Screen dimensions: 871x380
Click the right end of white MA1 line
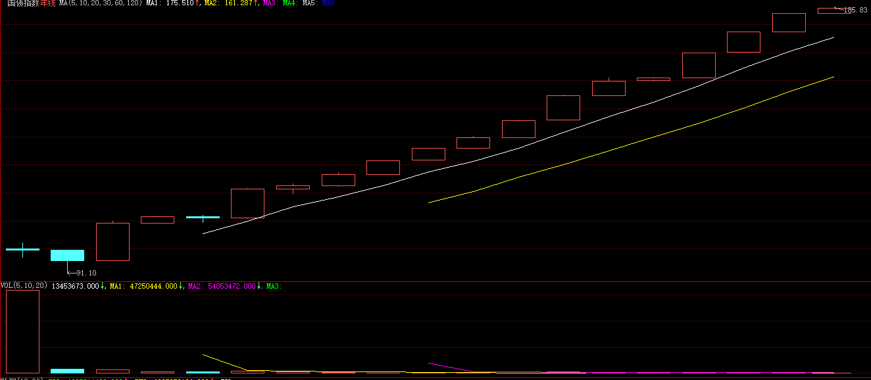[833, 38]
